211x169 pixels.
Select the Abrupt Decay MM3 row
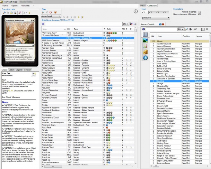point(88,135)
